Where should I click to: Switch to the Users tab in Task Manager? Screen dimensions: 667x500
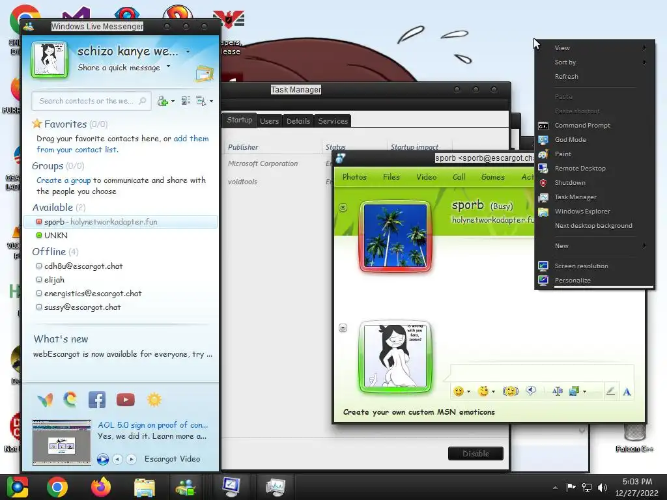(x=269, y=121)
